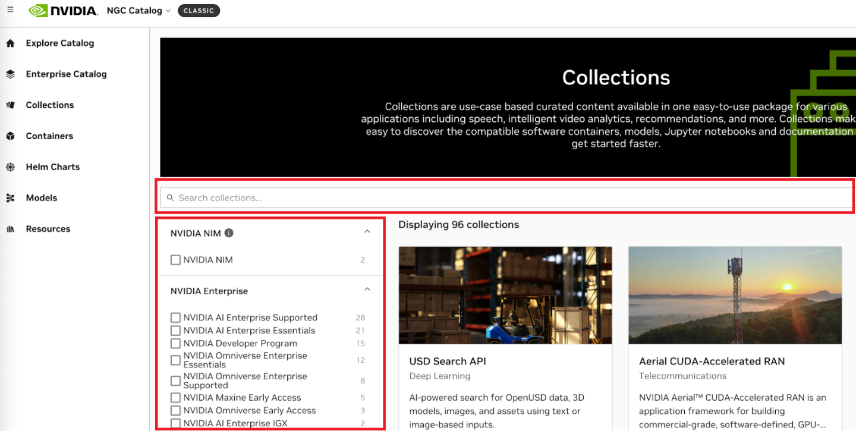
Task: Check NVIDIA AI Enterprise Supported
Action: (x=175, y=317)
